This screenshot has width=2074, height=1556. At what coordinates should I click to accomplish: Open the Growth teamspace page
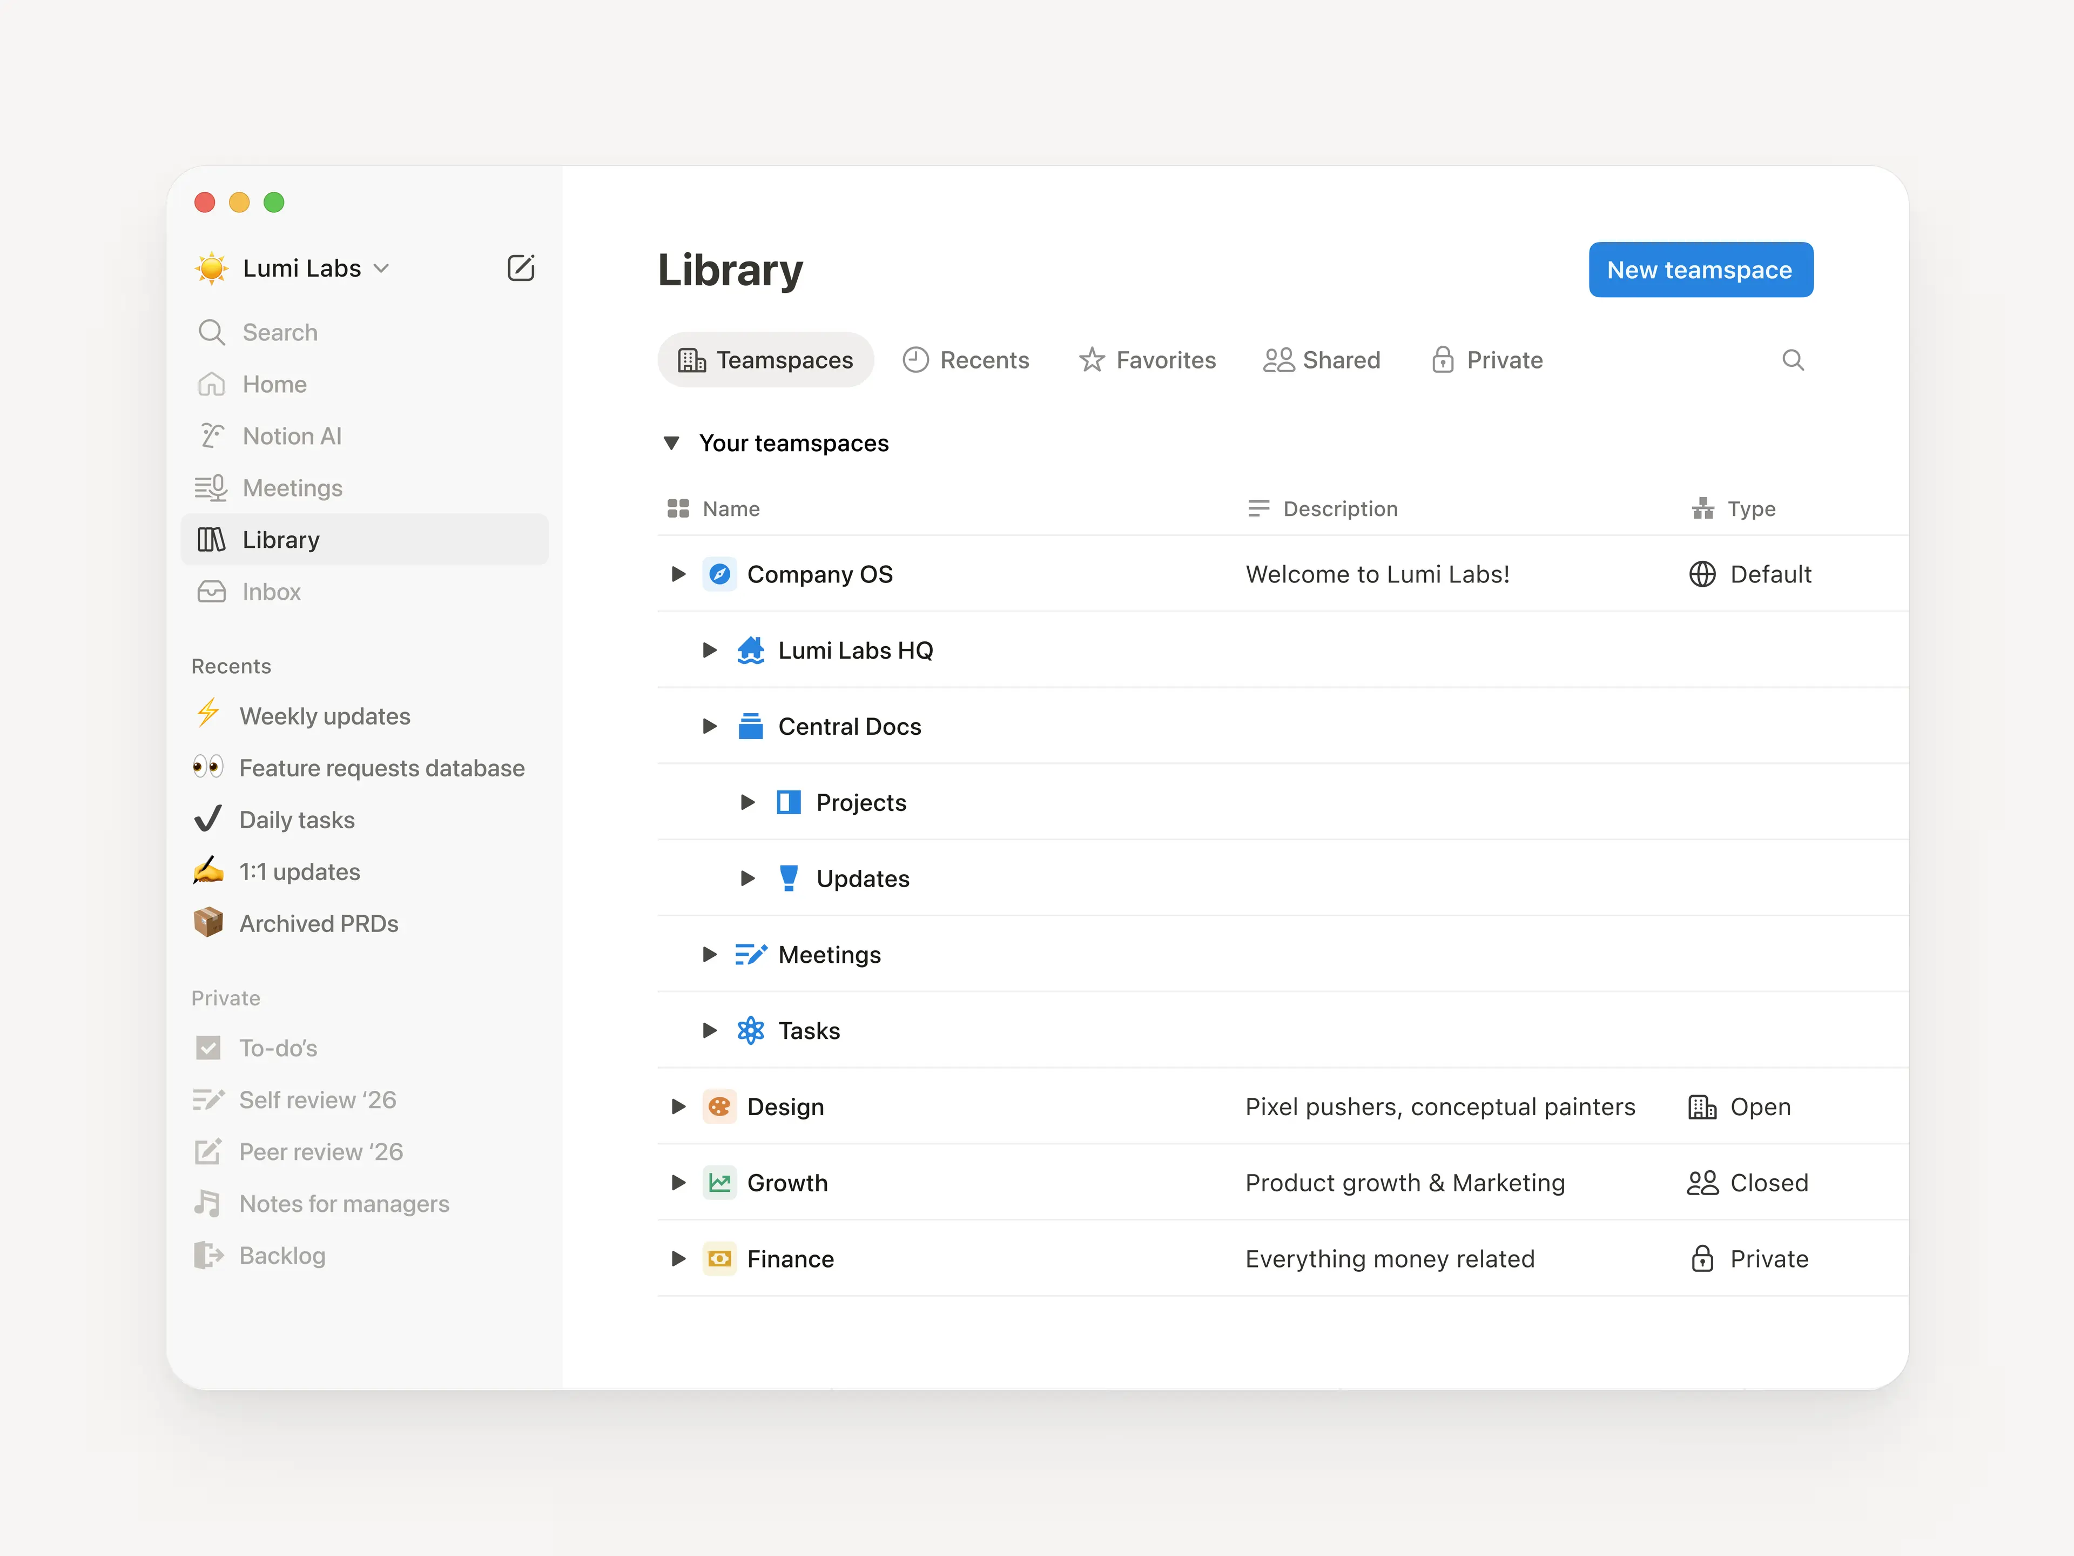click(x=787, y=1183)
